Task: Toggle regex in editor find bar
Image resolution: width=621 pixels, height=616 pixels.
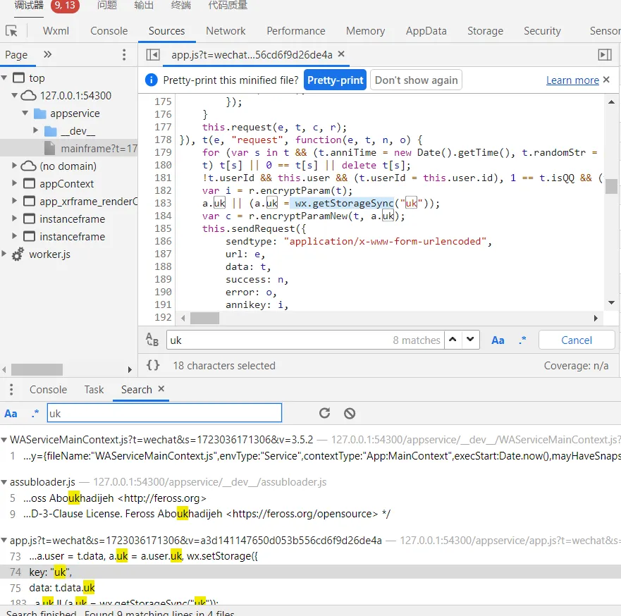Action: (x=523, y=340)
